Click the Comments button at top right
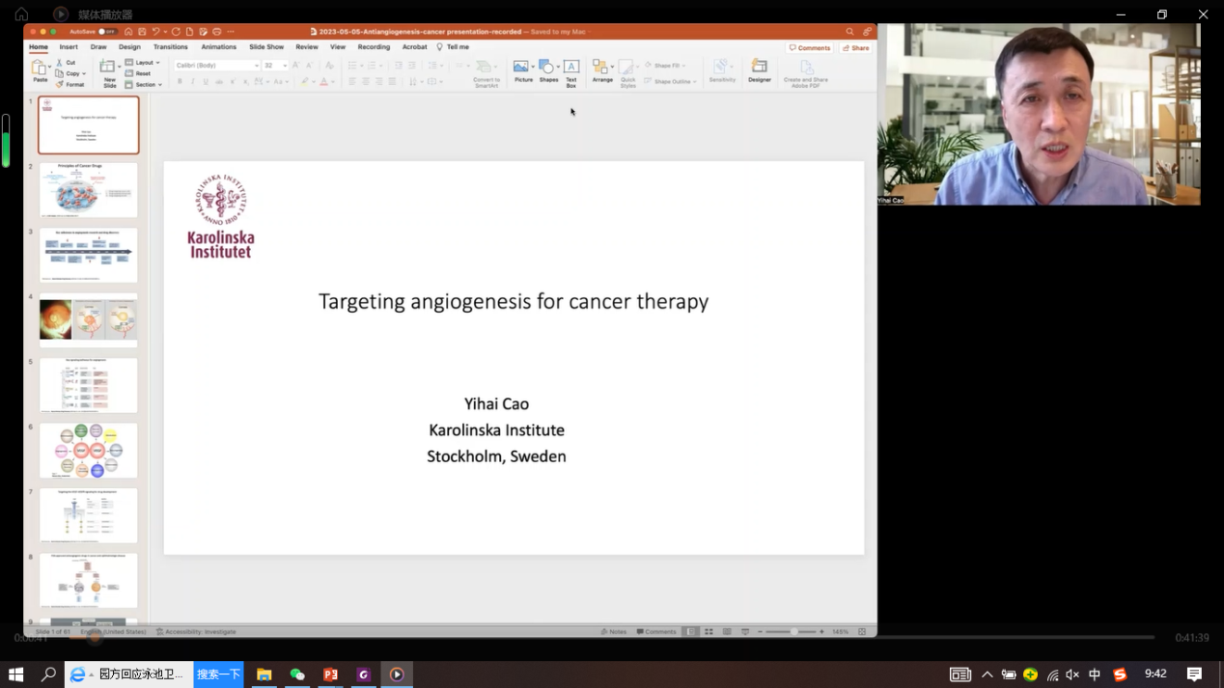The height and width of the screenshot is (688, 1224). pyautogui.click(x=810, y=47)
